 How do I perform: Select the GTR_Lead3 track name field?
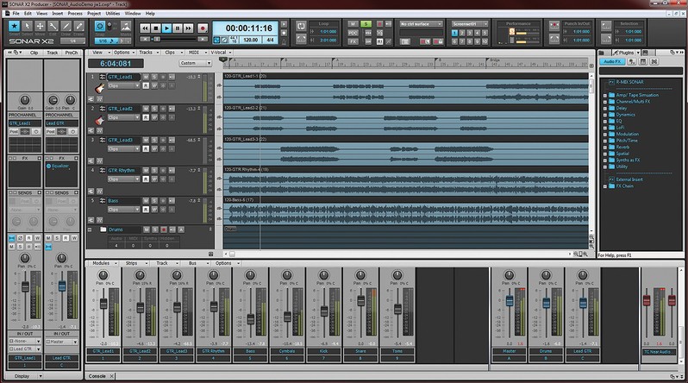click(123, 140)
